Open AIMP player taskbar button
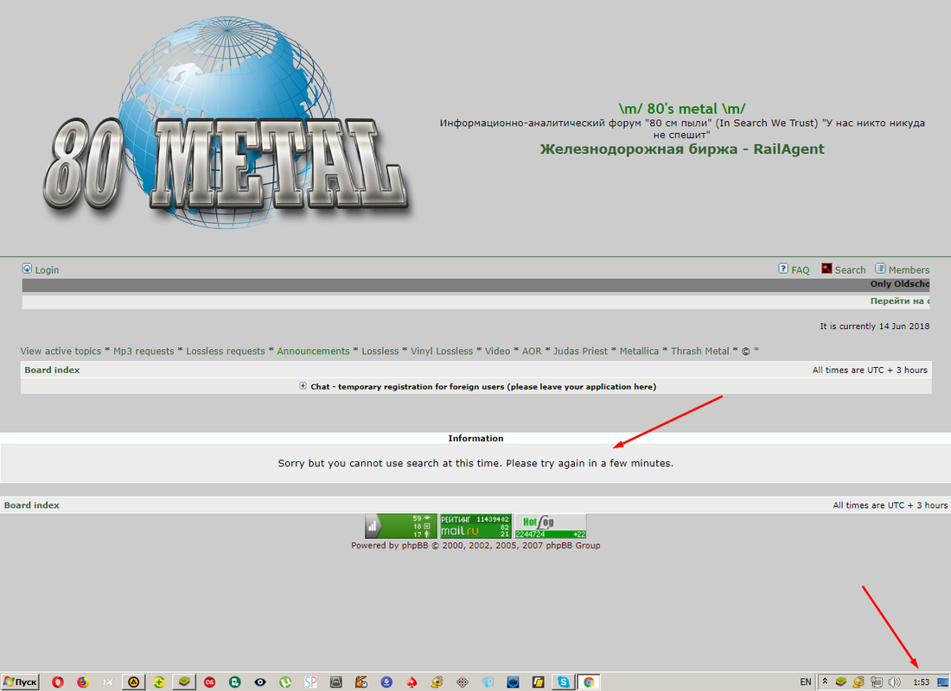Screen dimensions: 951x691 click(x=133, y=681)
